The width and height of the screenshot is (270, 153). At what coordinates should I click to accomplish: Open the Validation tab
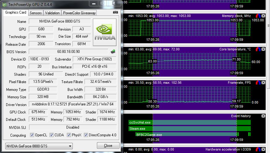pos(52,13)
